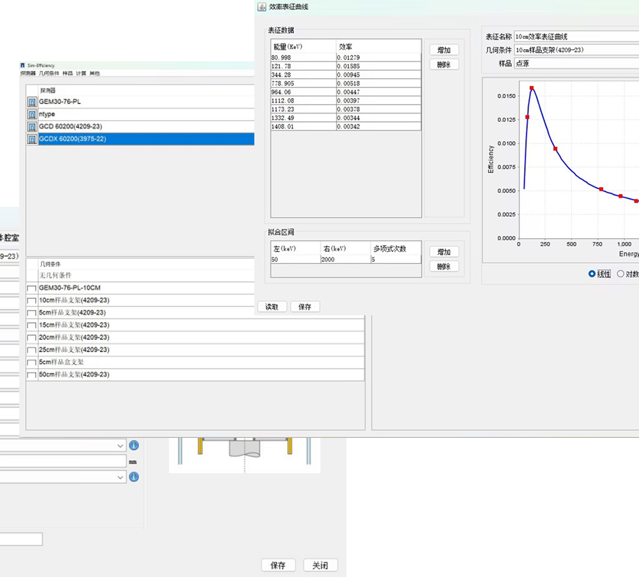Click the 样品 field showing 点源
The width and height of the screenshot is (639, 577).
[576, 64]
